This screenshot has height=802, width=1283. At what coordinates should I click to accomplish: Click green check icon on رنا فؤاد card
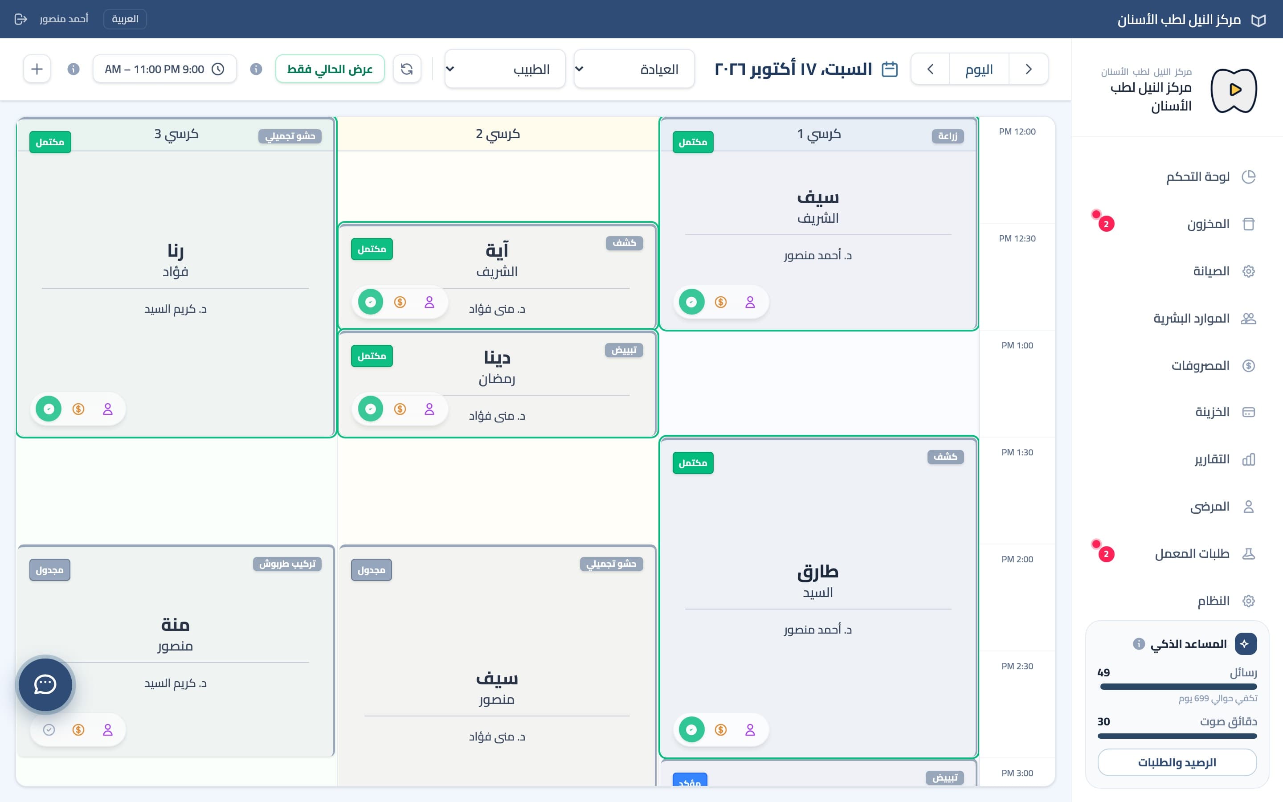49,409
